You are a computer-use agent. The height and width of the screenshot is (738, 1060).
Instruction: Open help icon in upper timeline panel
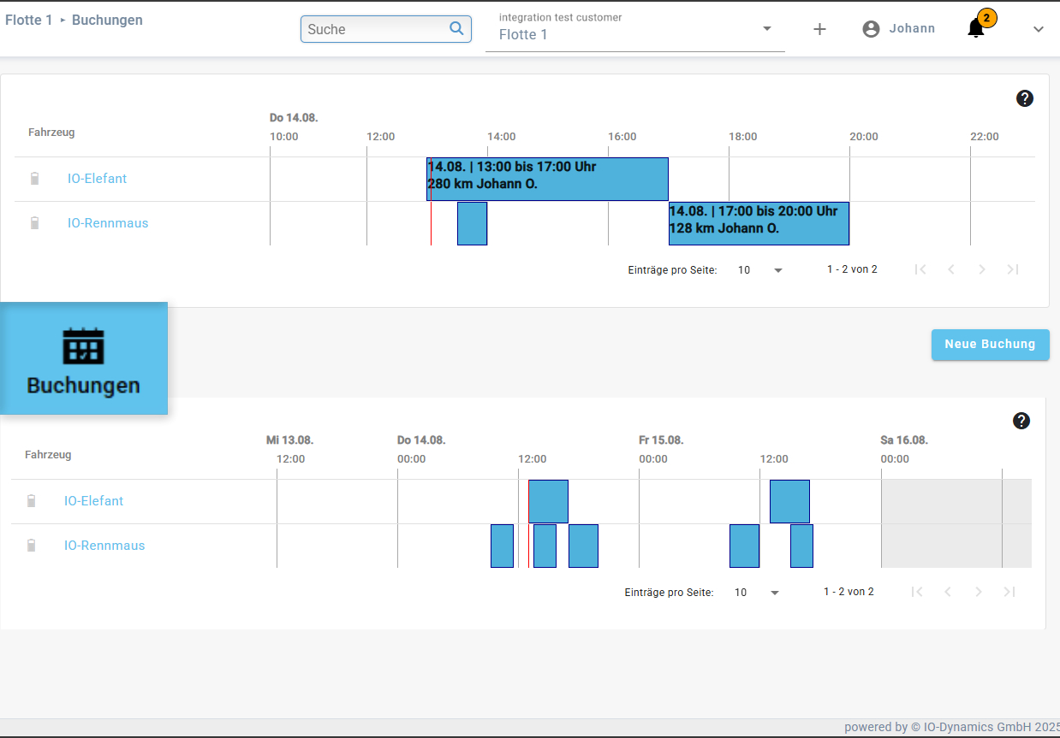pos(1025,98)
